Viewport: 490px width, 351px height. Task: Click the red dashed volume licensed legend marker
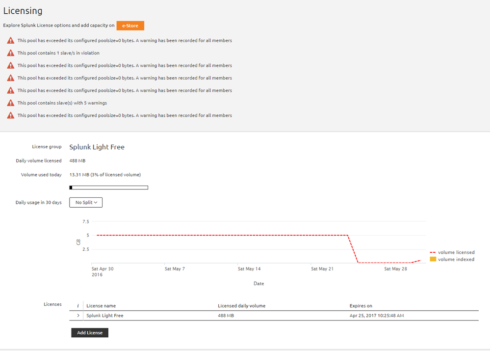click(433, 252)
